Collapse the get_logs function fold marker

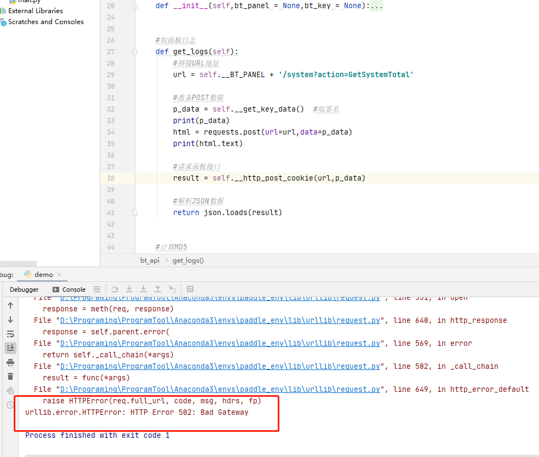pos(135,52)
